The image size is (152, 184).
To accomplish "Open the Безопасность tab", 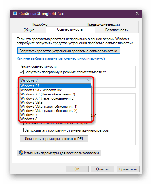I will (x=116, y=30).
